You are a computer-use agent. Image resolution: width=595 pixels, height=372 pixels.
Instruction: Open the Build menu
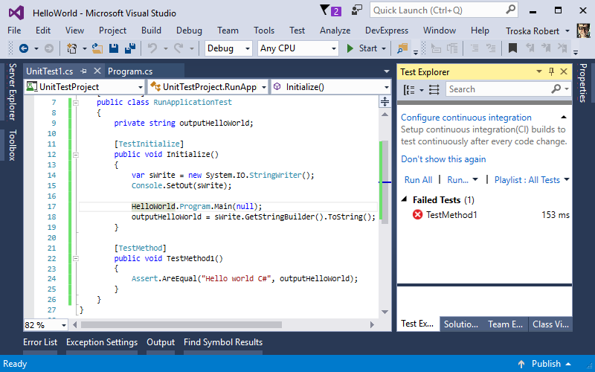click(151, 31)
